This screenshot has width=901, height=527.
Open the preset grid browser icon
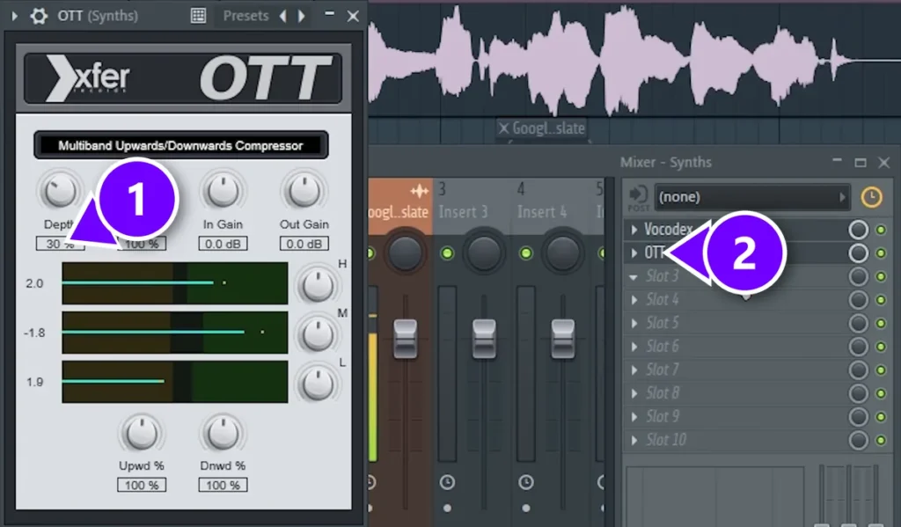click(198, 16)
